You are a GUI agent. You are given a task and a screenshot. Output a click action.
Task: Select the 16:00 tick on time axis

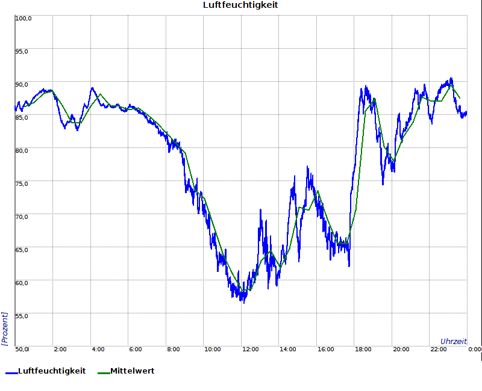click(325, 349)
